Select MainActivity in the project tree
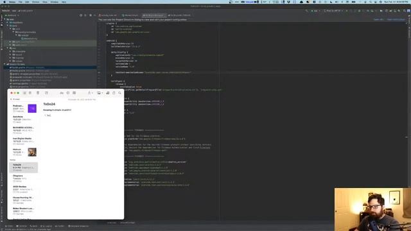 [x=30, y=38]
